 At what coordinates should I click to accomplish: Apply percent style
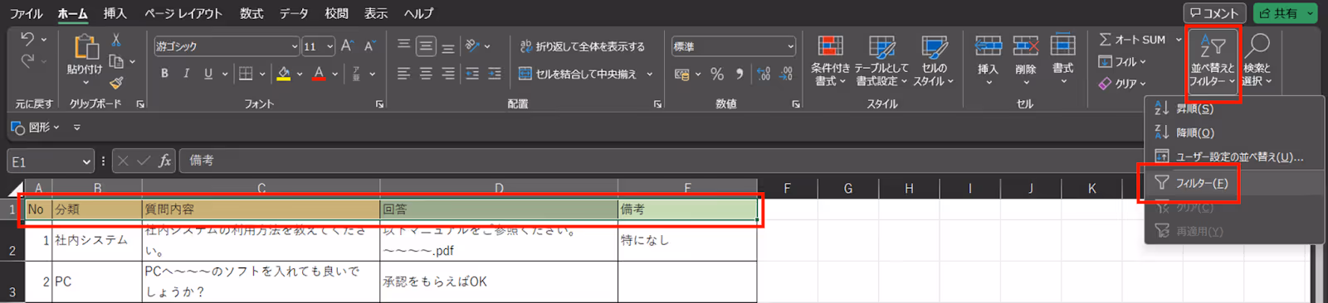point(717,75)
